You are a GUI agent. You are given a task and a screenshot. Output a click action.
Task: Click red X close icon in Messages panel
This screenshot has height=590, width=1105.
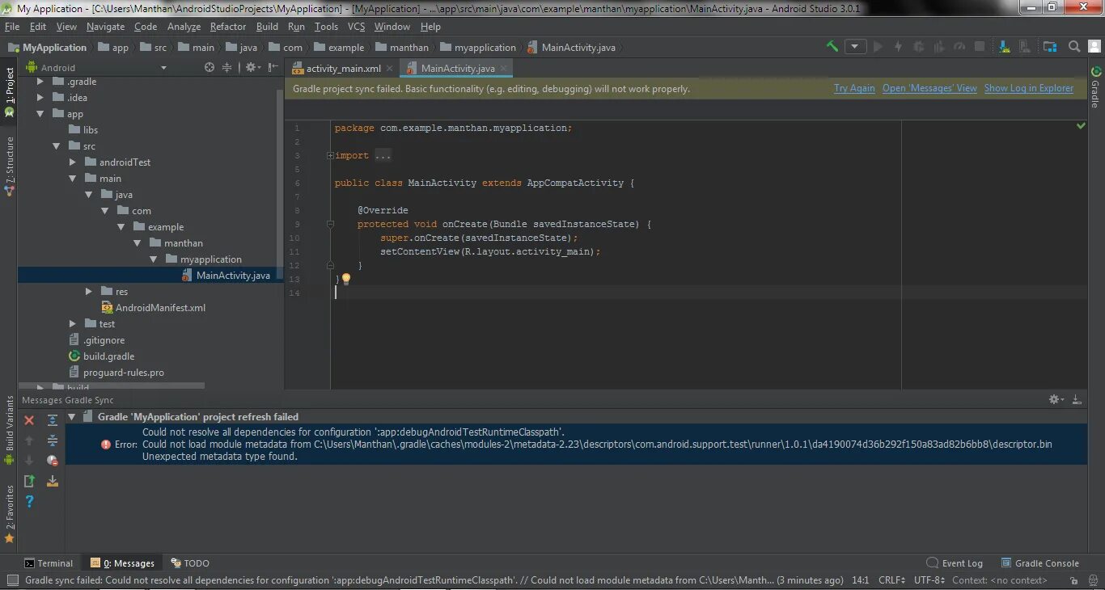coord(29,420)
